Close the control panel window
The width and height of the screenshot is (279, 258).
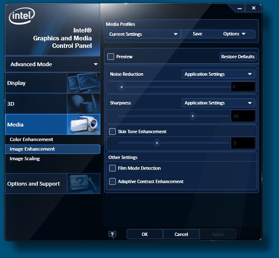[x=254, y=8]
